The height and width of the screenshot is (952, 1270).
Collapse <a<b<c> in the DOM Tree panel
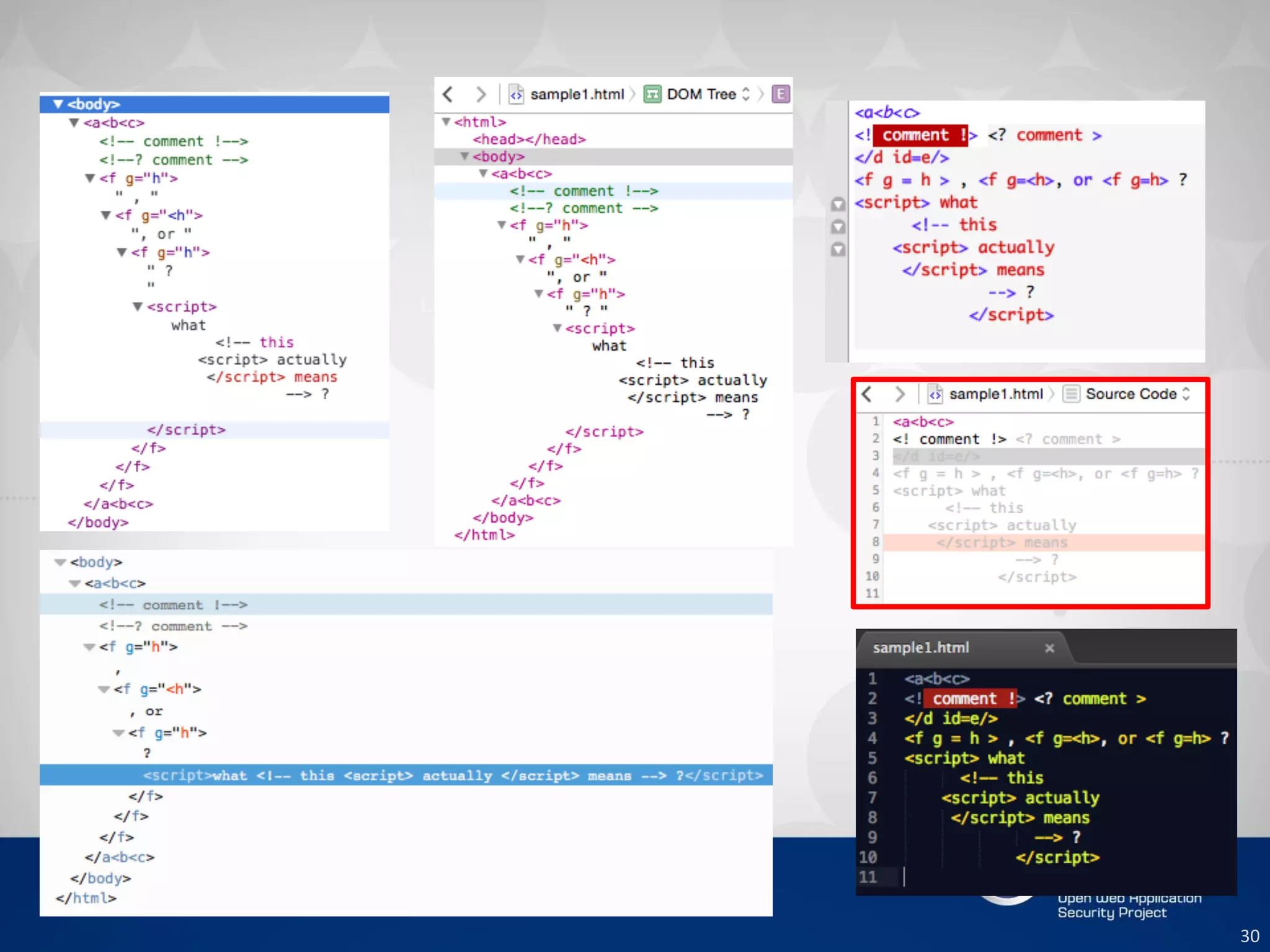(x=482, y=174)
